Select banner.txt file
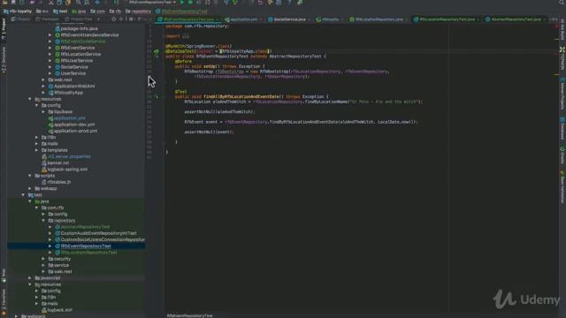The width and height of the screenshot is (566, 318). (x=57, y=163)
